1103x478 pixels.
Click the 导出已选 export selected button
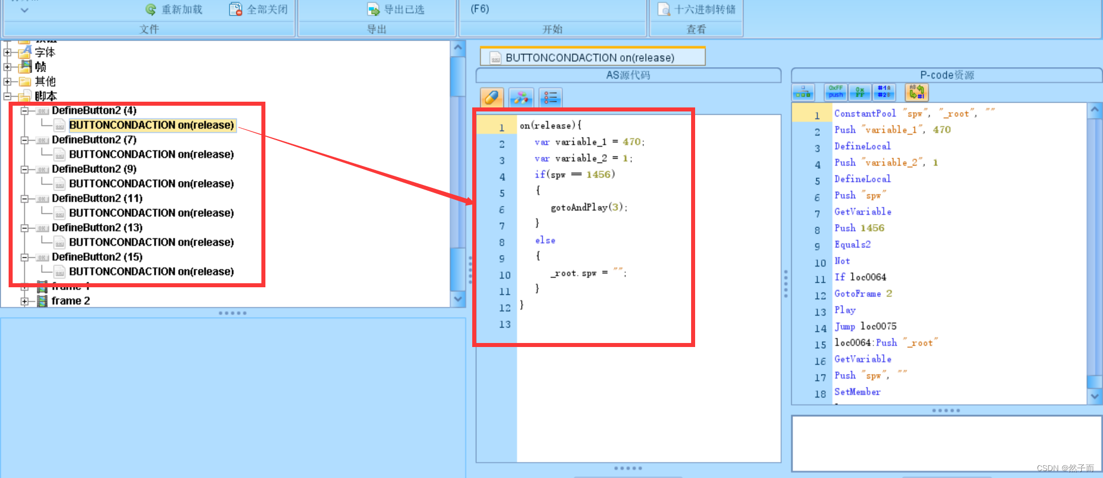pyautogui.click(x=396, y=10)
